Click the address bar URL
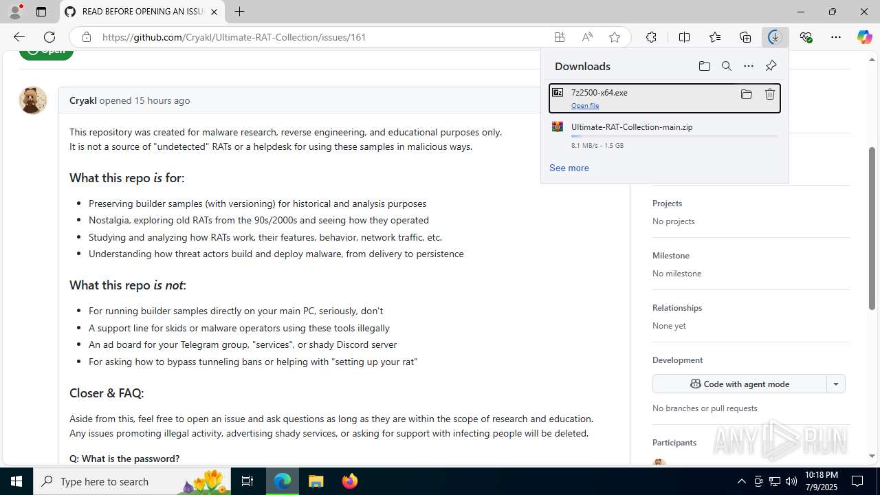This screenshot has height=495, width=880. [x=234, y=37]
